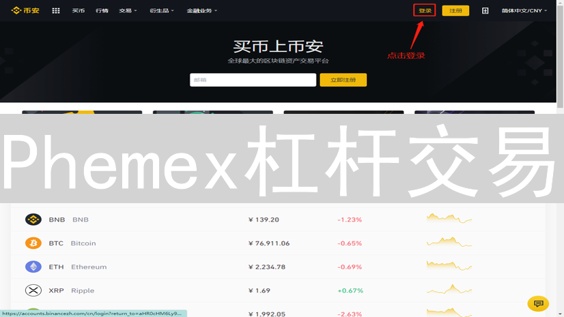This screenshot has width=564, height=317.
Task: Select the price ¥ 2,234.78
Action: [267, 267]
